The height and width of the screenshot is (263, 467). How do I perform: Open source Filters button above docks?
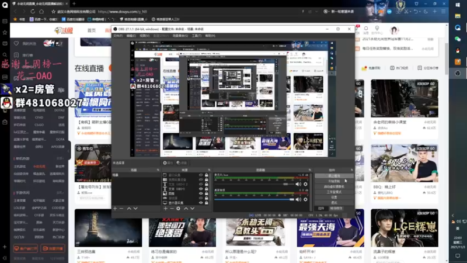(x=182, y=163)
